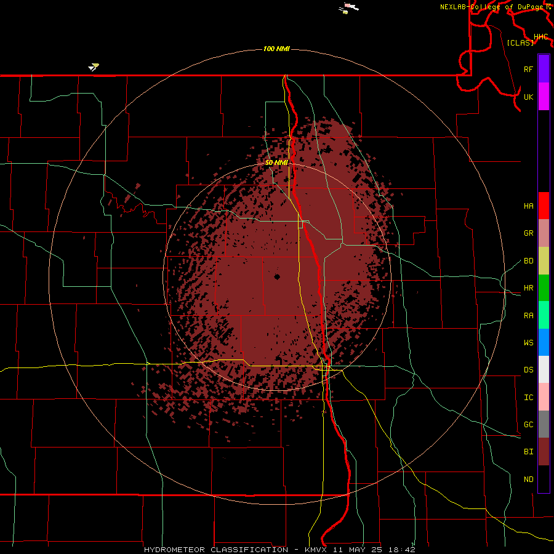Click the HR legend label
The width and height of the screenshot is (554, 554).
pyautogui.click(x=529, y=288)
